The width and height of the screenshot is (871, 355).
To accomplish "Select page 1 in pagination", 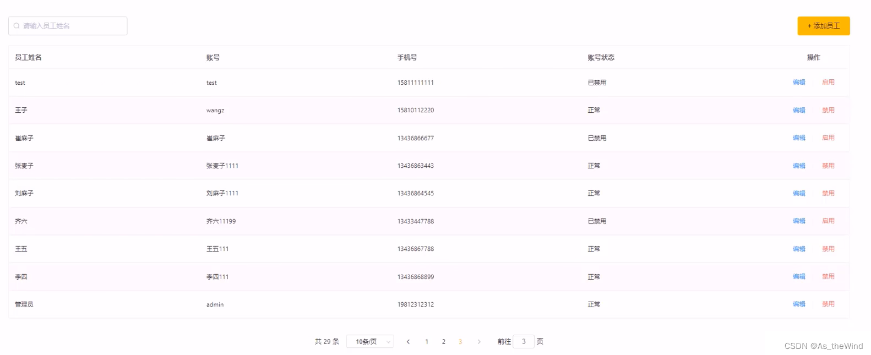I will tap(427, 342).
